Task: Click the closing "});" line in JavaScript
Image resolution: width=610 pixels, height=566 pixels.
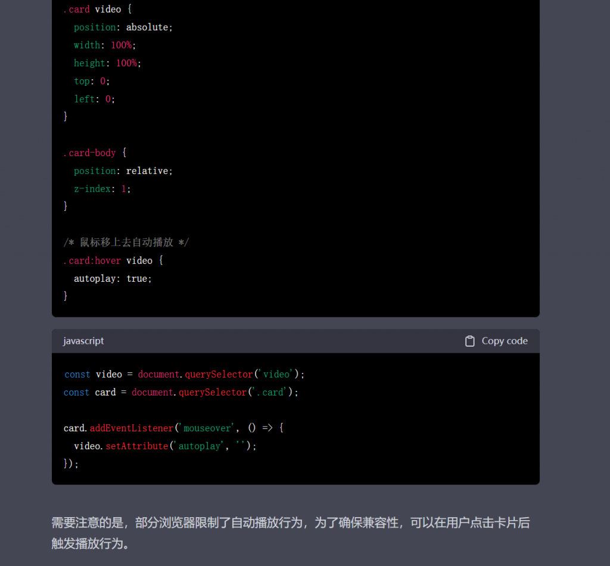Action: pos(71,464)
